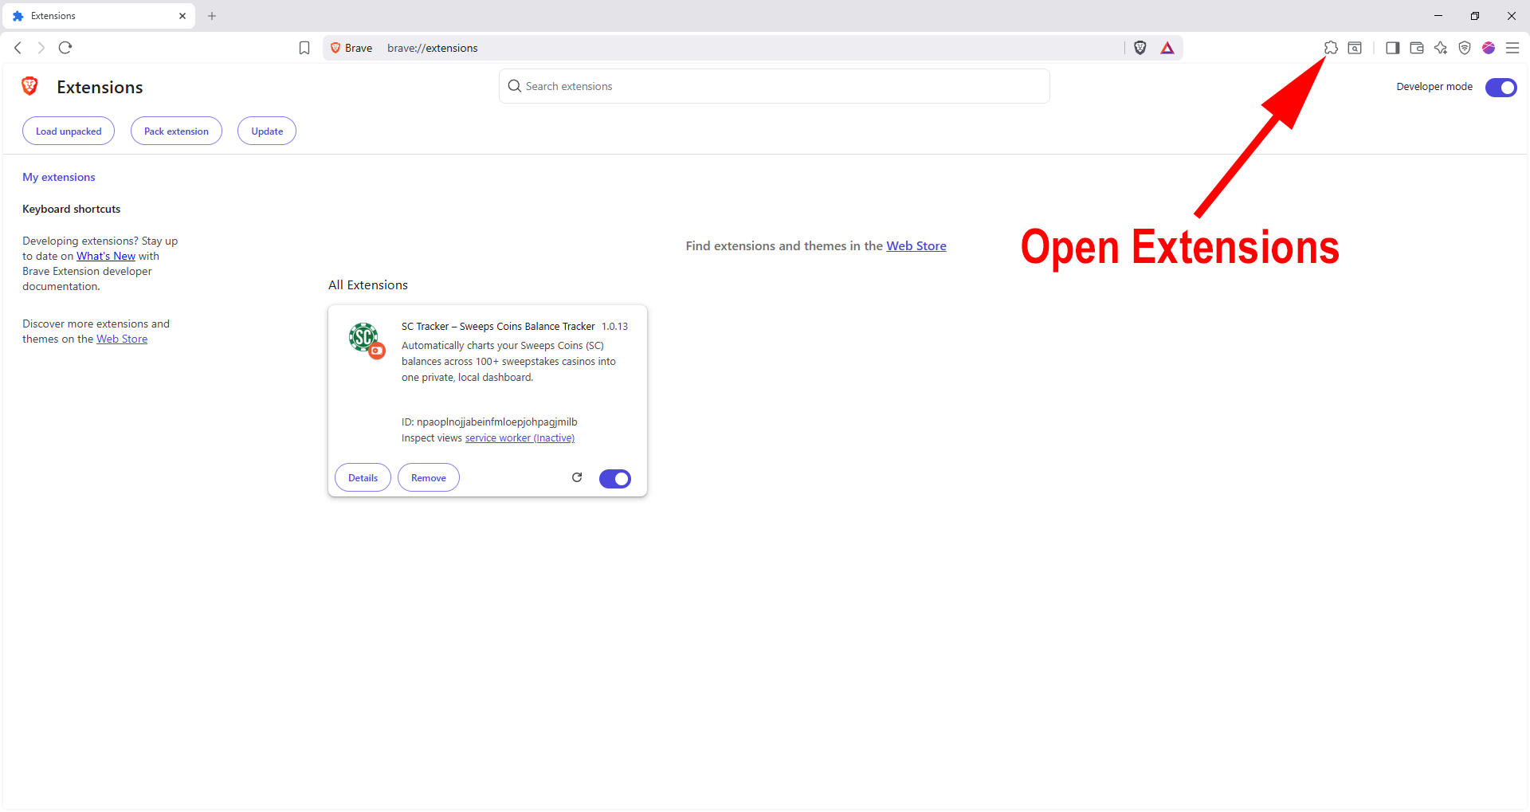Reload the SC Tracker extension
The height and width of the screenshot is (812, 1530).
click(x=577, y=477)
